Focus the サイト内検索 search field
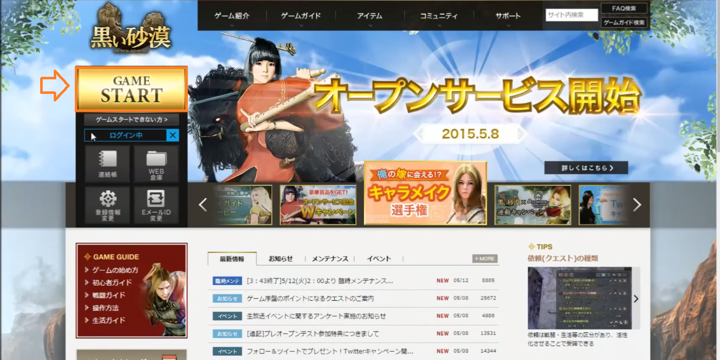Image resolution: width=720 pixels, height=360 pixels. click(x=572, y=15)
